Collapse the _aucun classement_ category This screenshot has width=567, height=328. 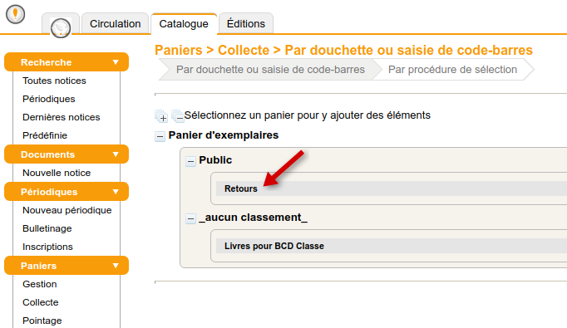coord(190,218)
